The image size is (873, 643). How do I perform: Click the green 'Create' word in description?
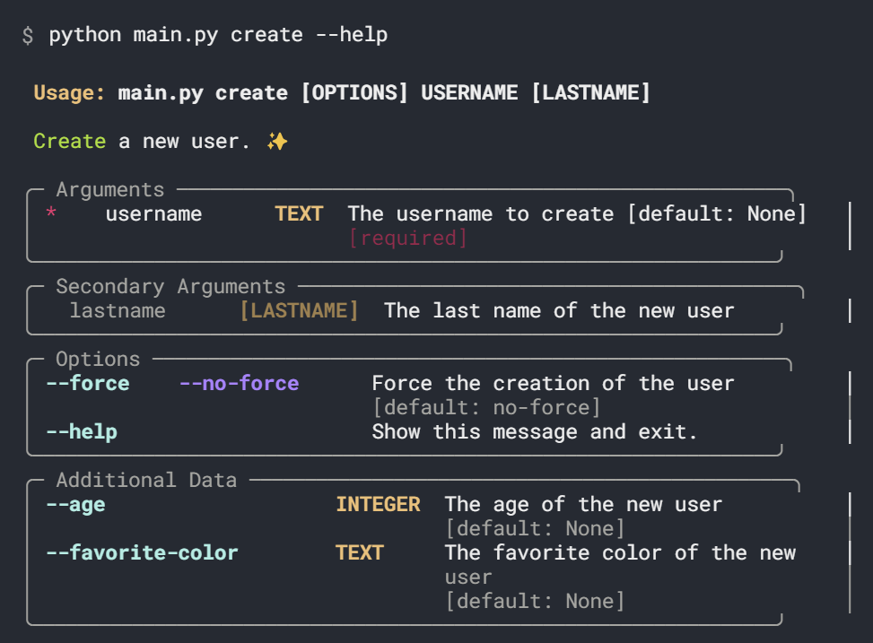[69, 142]
